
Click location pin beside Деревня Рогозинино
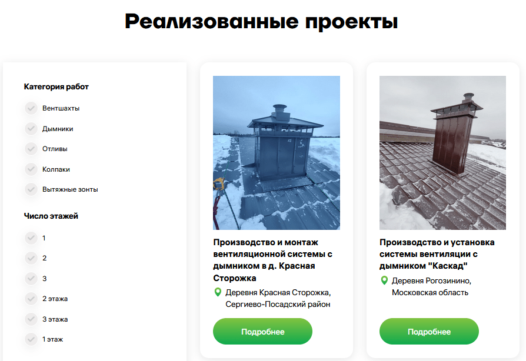coord(384,280)
